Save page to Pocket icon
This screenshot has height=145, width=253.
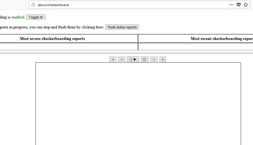239,5
